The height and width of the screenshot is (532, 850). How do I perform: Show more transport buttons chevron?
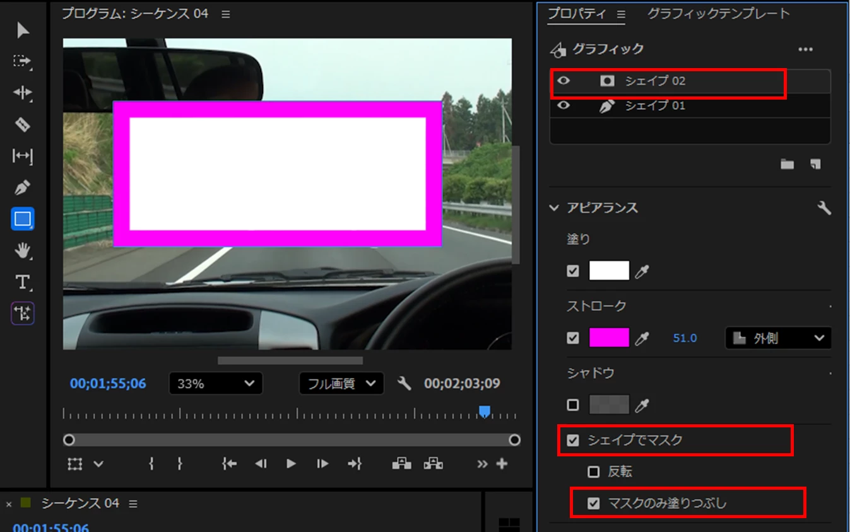pos(482,464)
